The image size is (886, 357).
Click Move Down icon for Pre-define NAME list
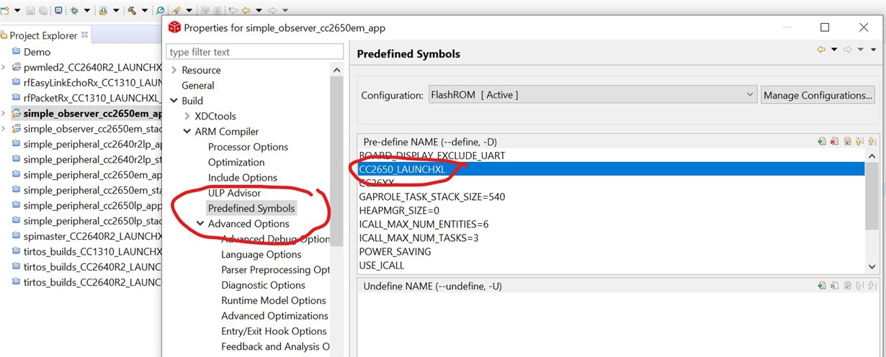(872, 141)
